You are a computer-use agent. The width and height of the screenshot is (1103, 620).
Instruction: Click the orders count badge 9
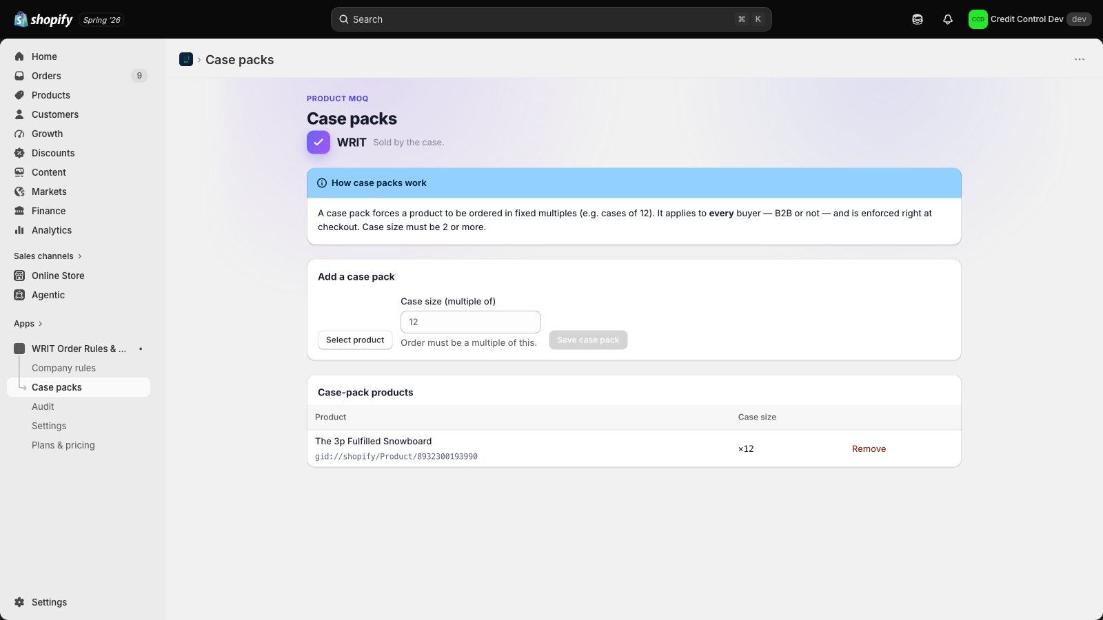pos(139,76)
